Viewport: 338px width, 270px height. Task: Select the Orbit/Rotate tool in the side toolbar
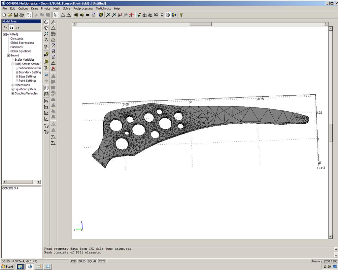pos(46,22)
